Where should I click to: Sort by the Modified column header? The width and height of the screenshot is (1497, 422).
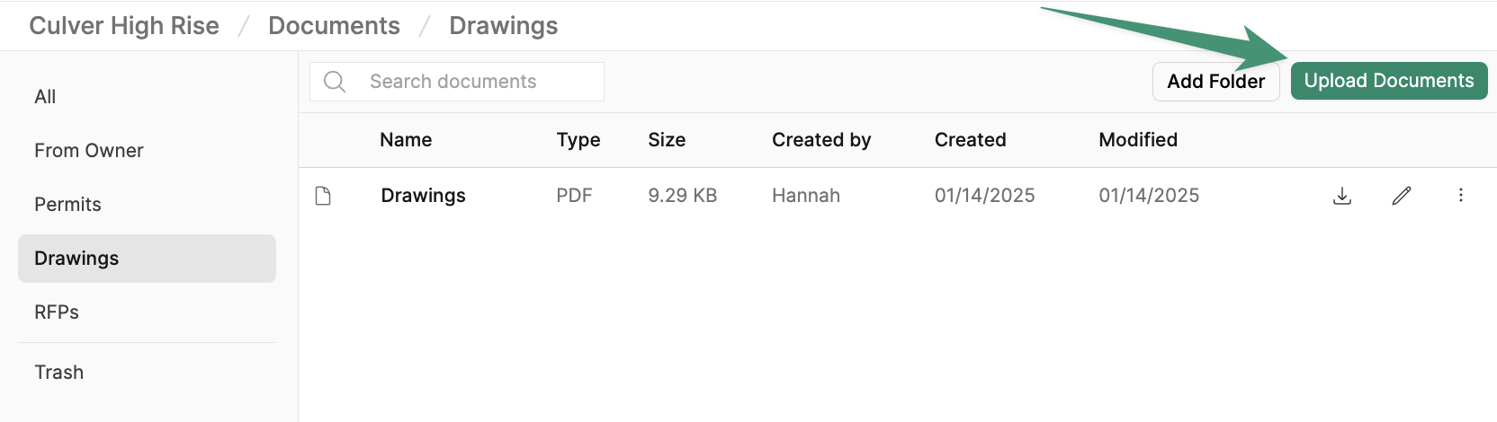pyautogui.click(x=1138, y=140)
